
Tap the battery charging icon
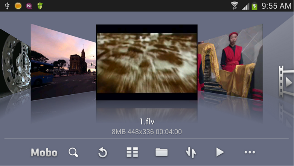(x=254, y=6)
